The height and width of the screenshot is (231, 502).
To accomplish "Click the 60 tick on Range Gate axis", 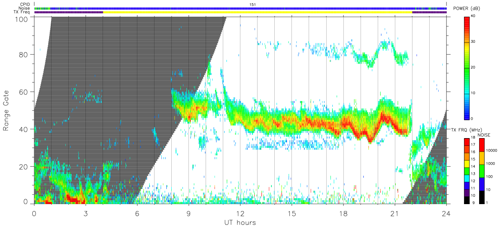I will (x=23, y=92).
